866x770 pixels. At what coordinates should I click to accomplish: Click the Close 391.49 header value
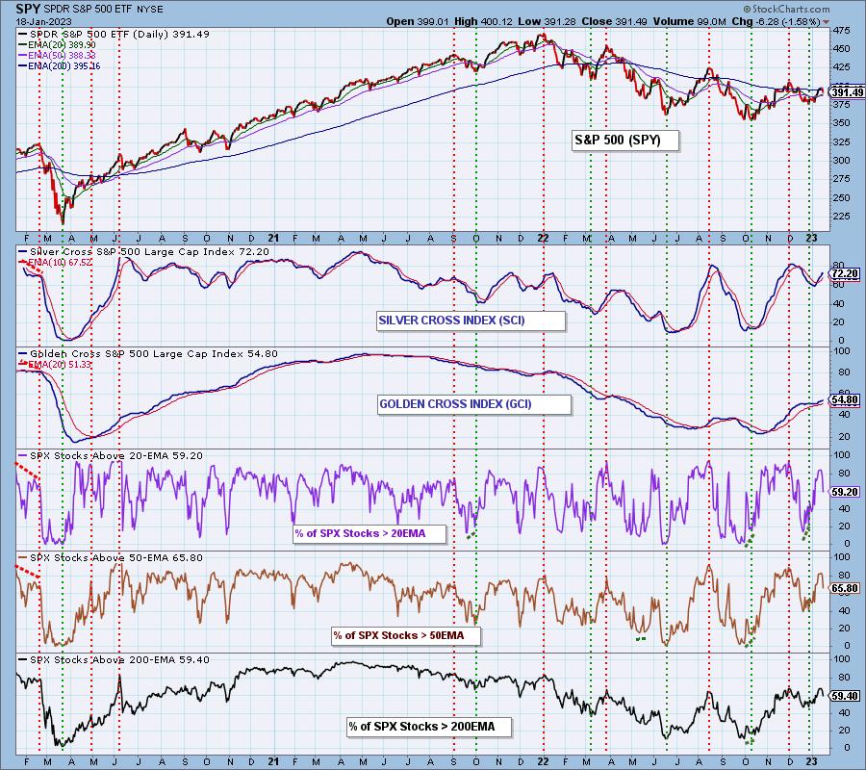pyautogui.click(x=615, y=21)
